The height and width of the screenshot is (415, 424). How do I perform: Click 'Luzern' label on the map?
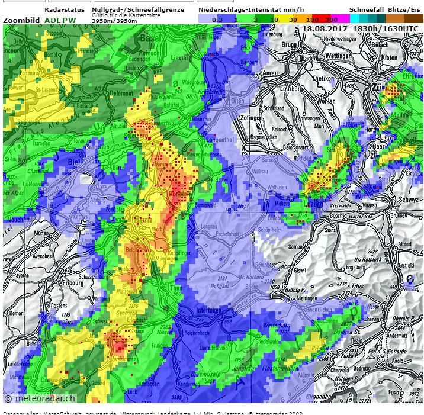[x=313, y=204]
